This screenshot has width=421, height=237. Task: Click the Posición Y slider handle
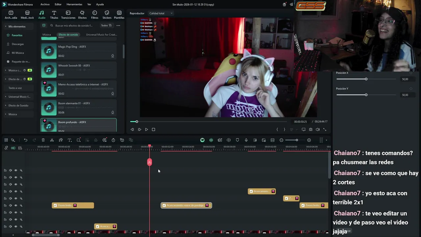coord(366,95)
